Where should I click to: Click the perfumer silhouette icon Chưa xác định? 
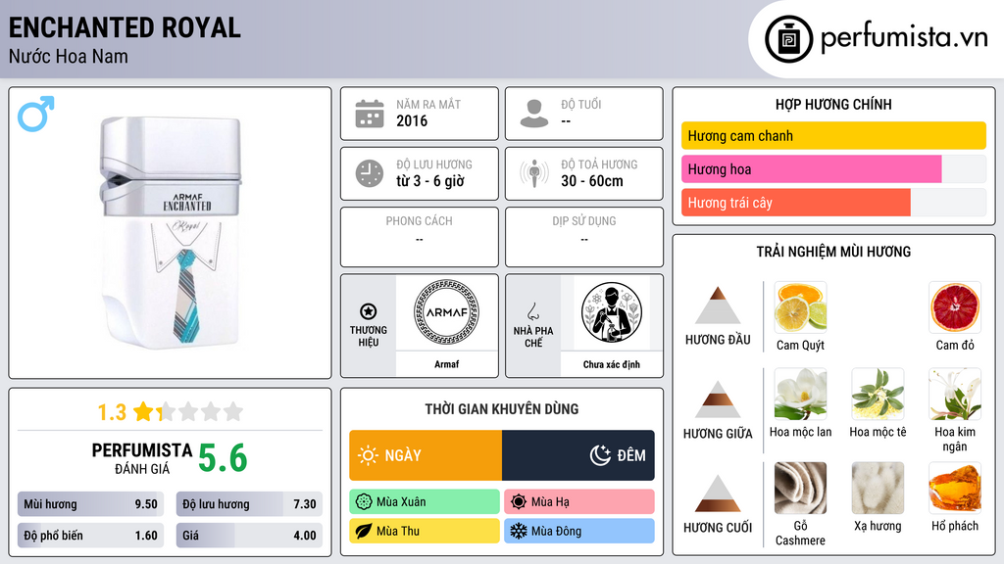click(x=612, y=312)
